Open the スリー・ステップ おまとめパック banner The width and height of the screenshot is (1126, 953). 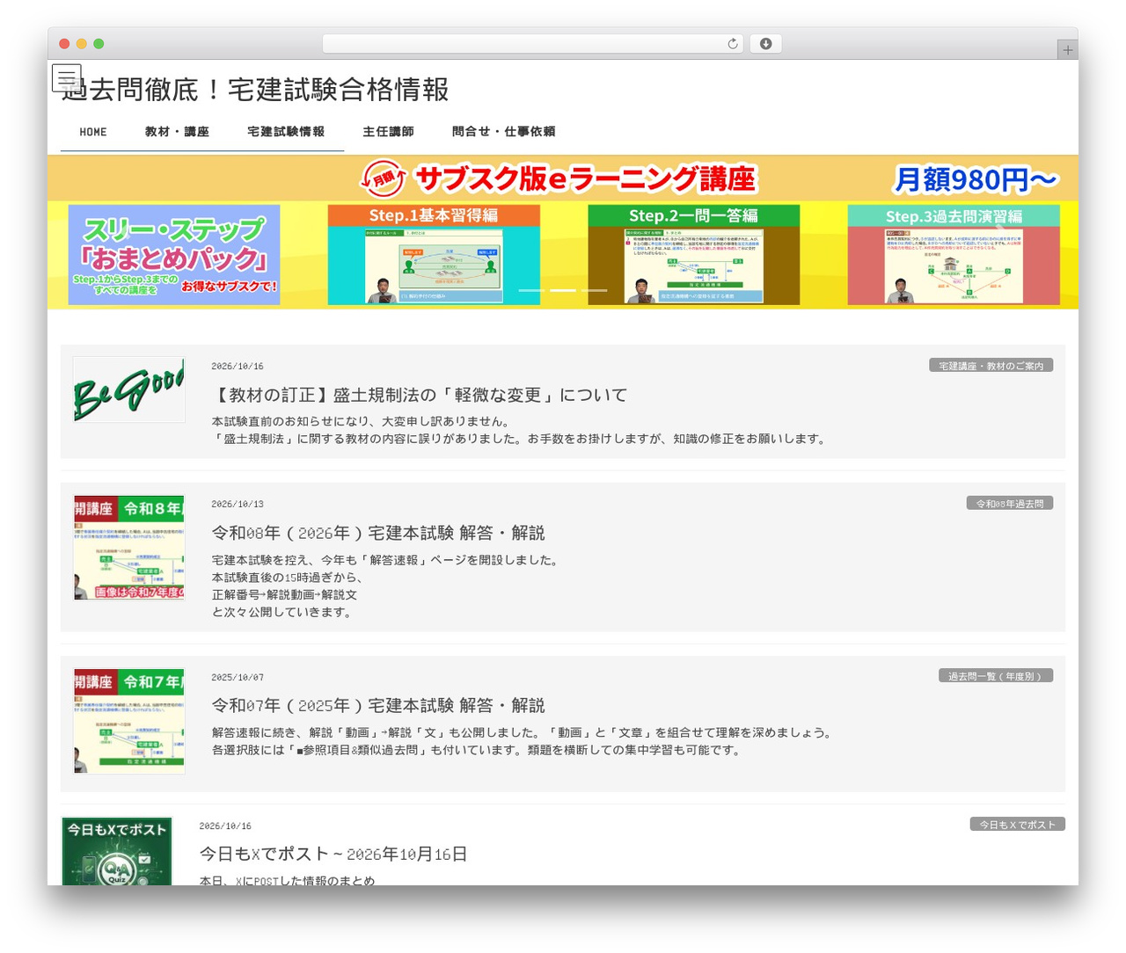174,255
